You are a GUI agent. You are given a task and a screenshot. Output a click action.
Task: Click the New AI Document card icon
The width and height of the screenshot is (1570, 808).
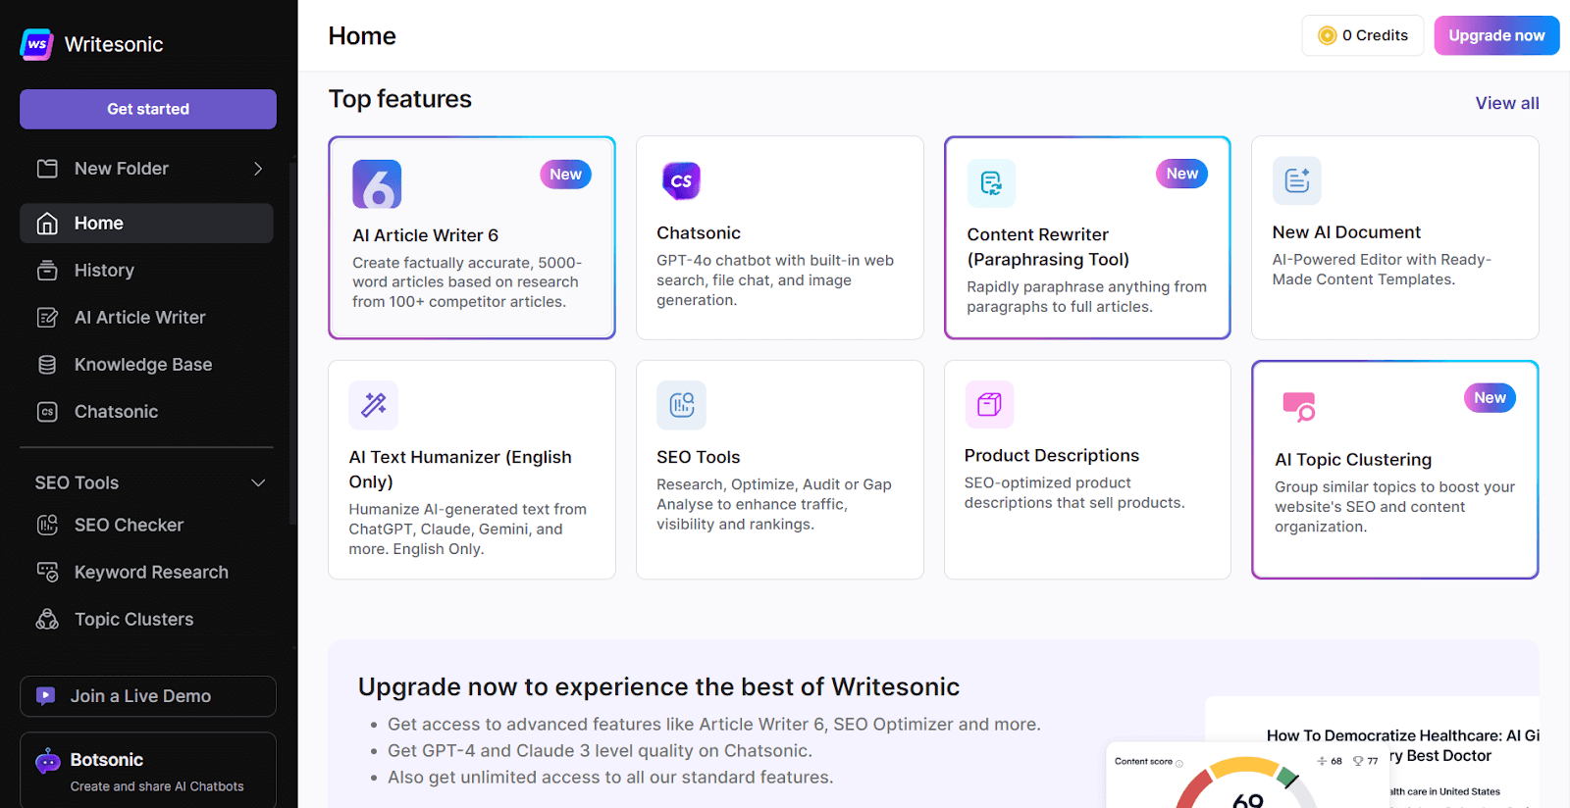[1297, 180]
